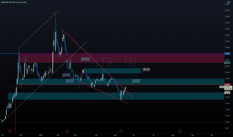The image size is (233, 137).
Task: Click the Nov label on time axis
Action: click(x=2, y=135)
